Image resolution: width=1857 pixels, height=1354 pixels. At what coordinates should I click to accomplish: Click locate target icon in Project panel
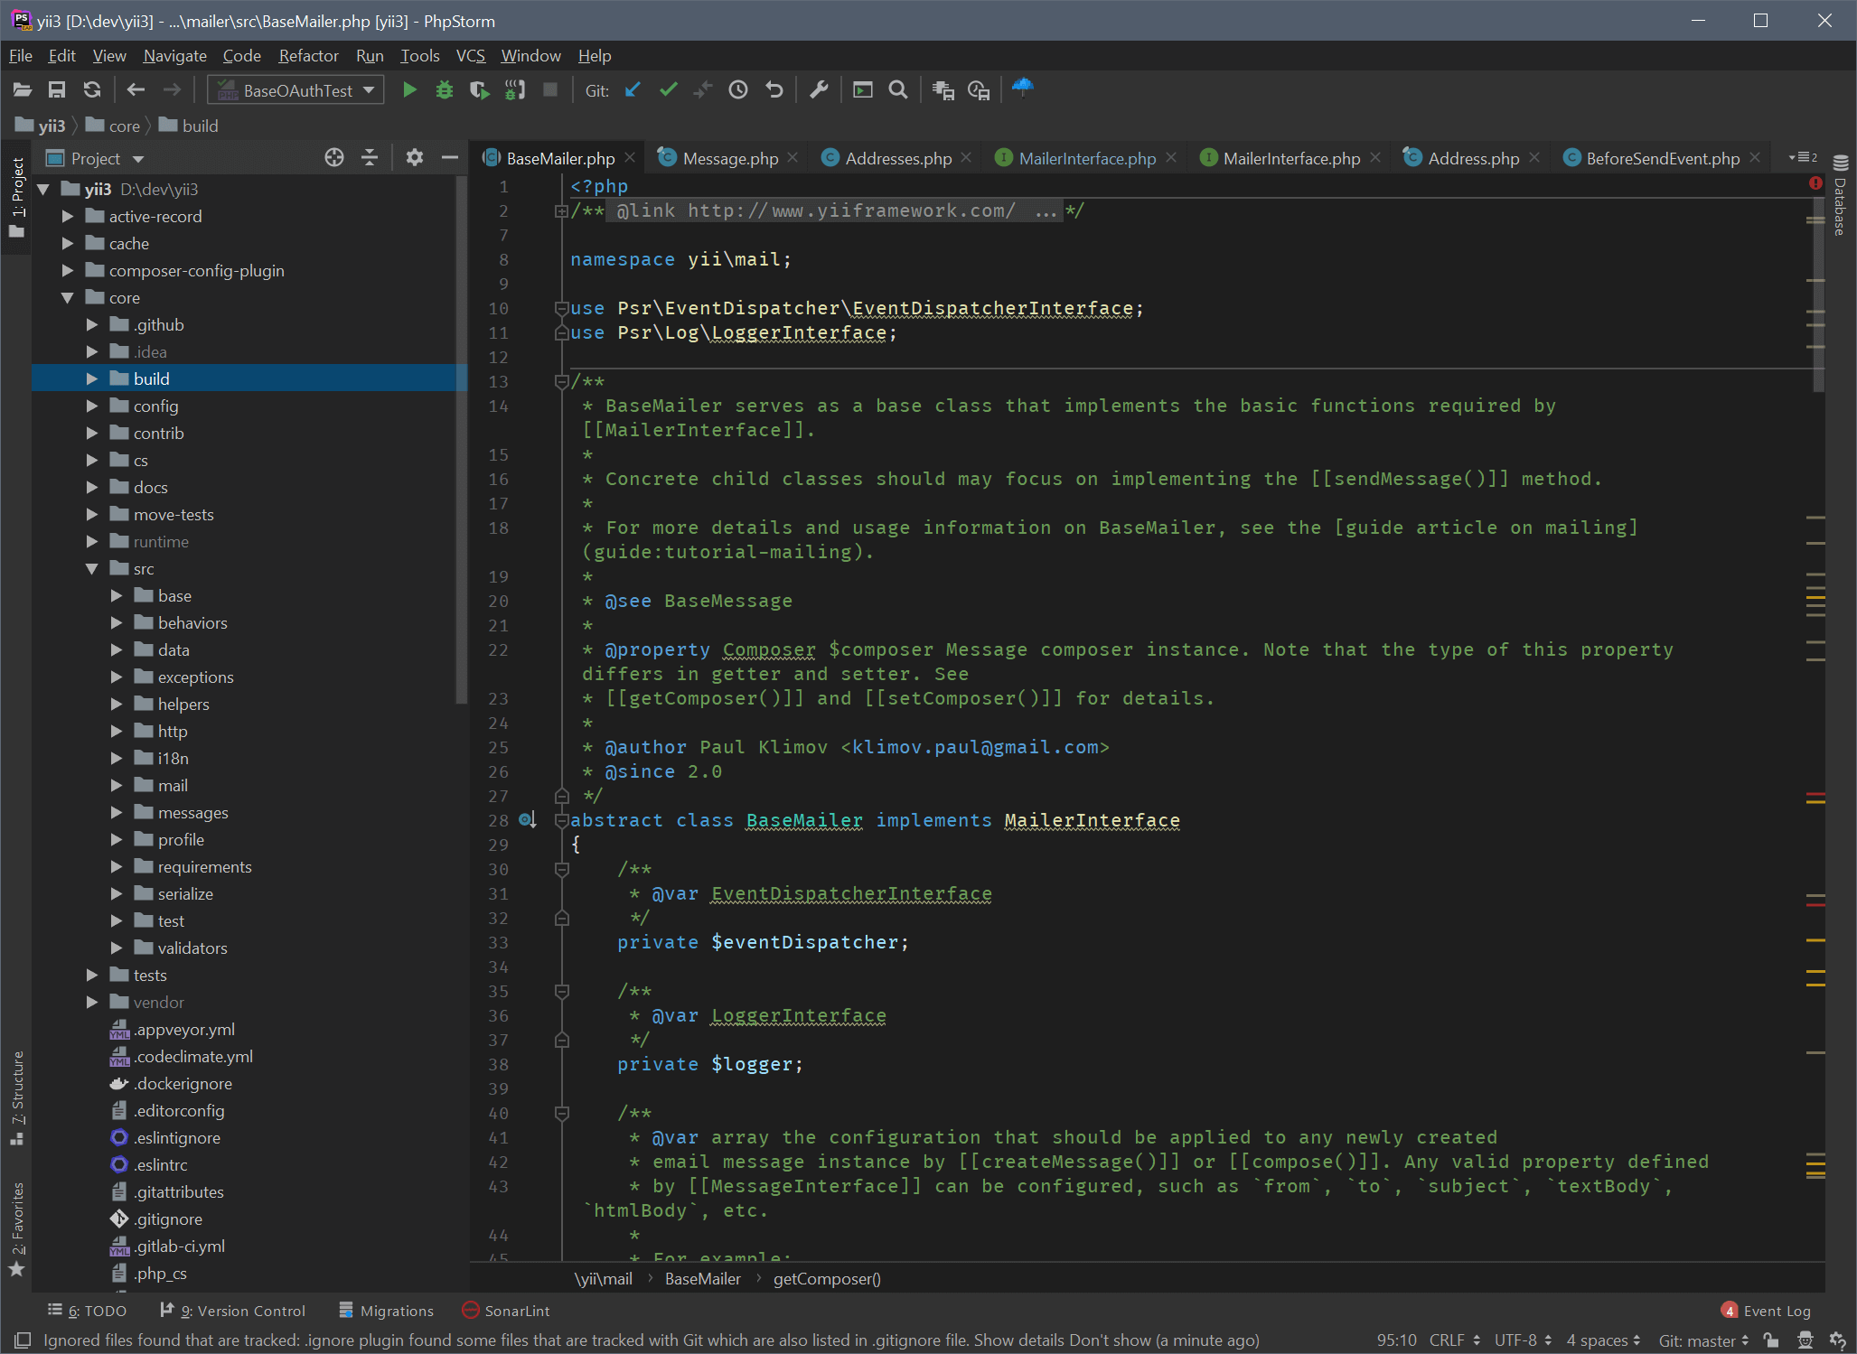(334, 158)
